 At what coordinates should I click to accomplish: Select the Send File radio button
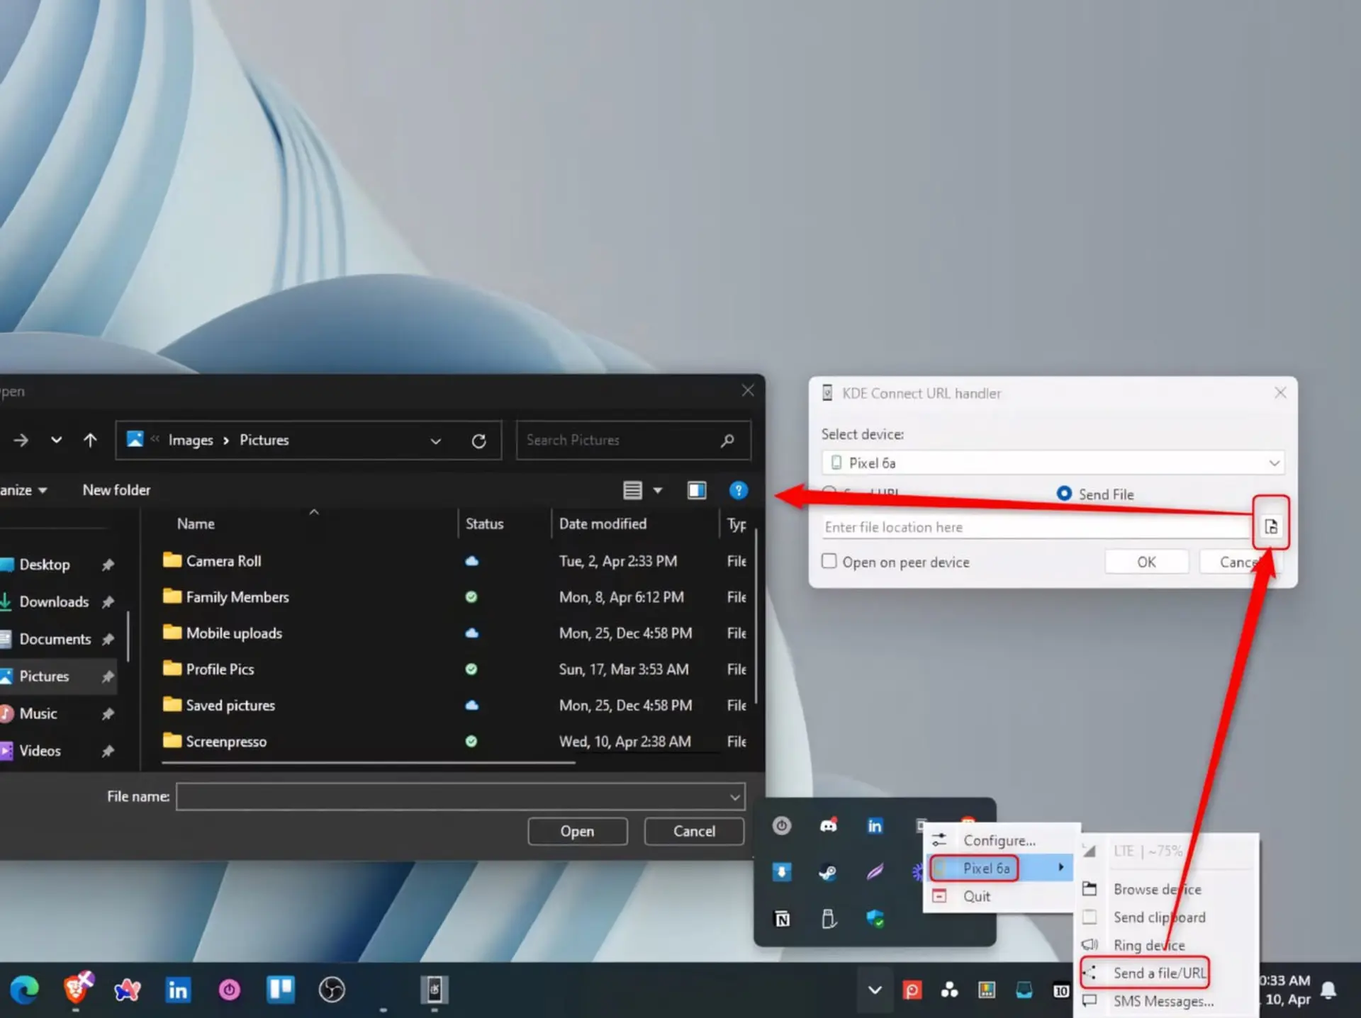click(1064, 493)
